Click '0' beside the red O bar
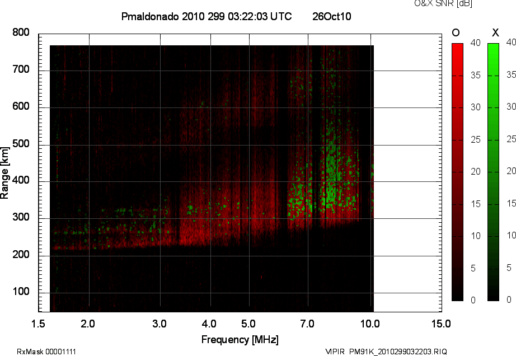Viewport: 516px width, 356px height. [473, 301]
